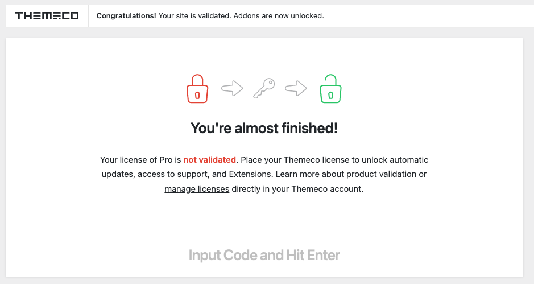Click the arrow before the green padlock
The height and width of the screenshot is (284, 534).
tap(296, 88)
